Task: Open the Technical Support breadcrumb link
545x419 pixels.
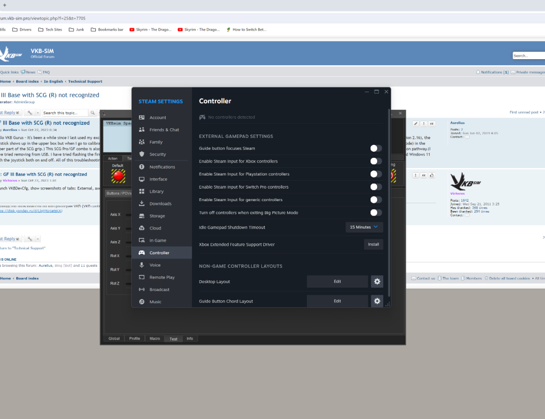Action: click(85, 81)
